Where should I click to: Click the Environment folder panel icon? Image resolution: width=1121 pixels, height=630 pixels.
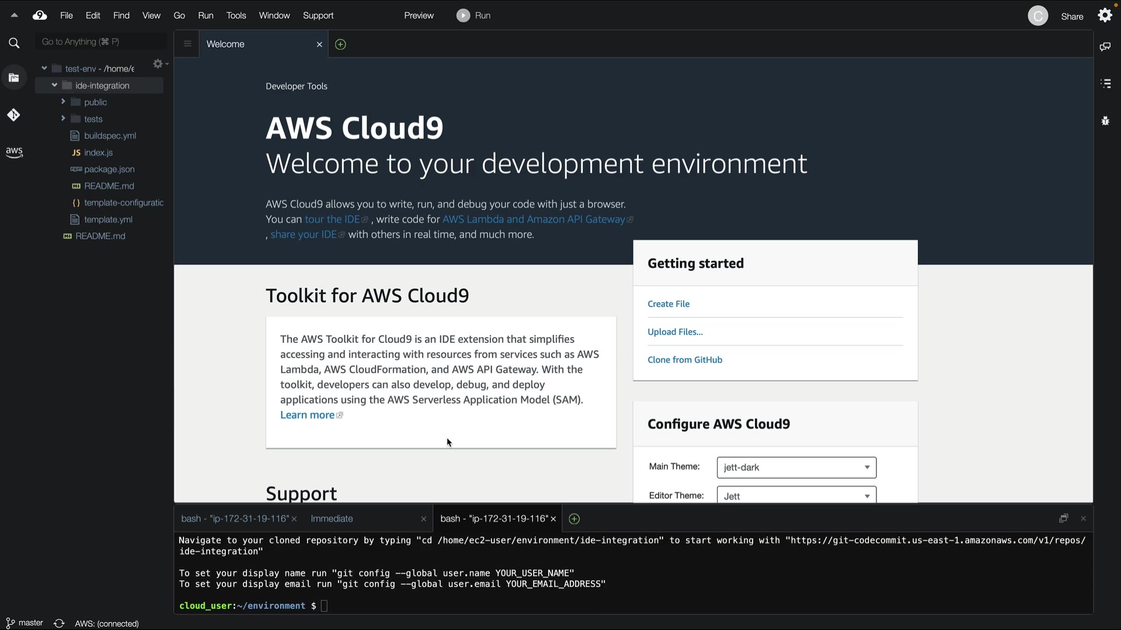click(x=14, y=78)
